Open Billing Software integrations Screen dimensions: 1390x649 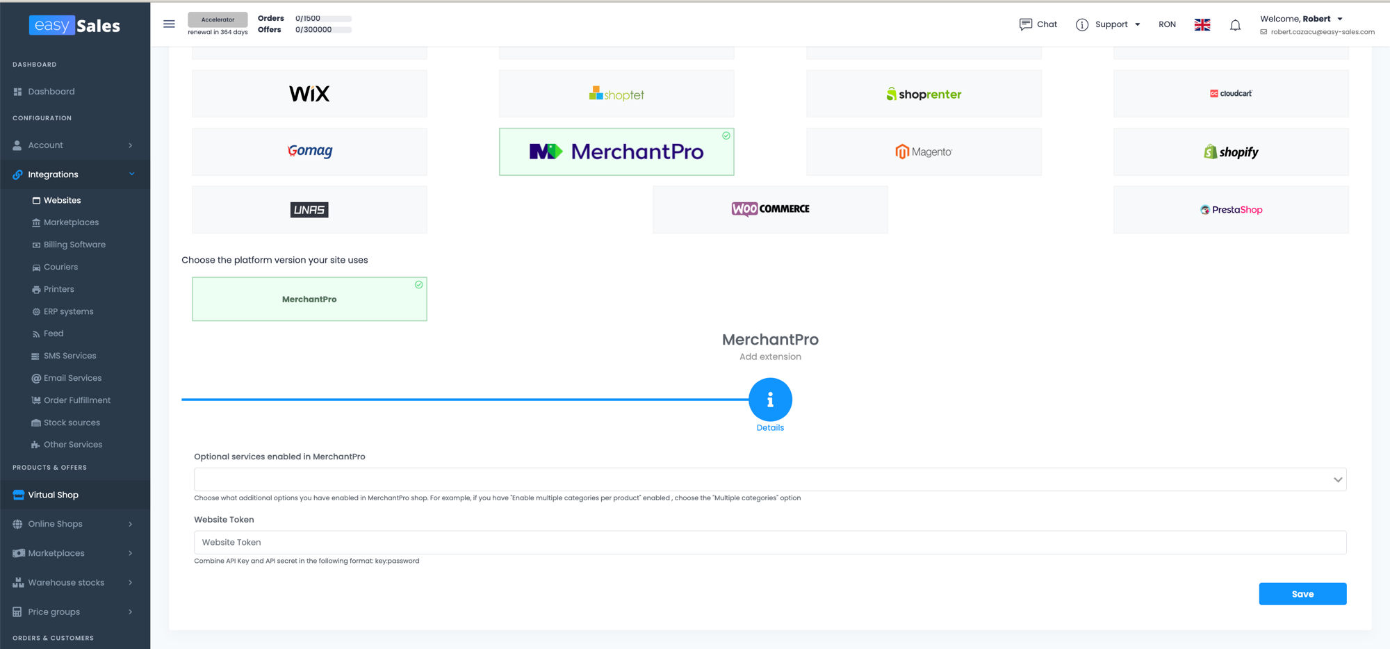point(74,245)
